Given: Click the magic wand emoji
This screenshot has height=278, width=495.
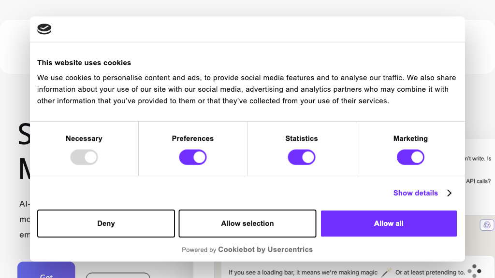Looking at the screenshot, I should pos(386,272).
